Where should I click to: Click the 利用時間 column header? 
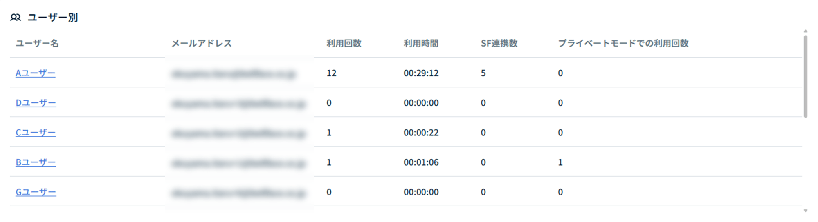[x=421, y=43]
